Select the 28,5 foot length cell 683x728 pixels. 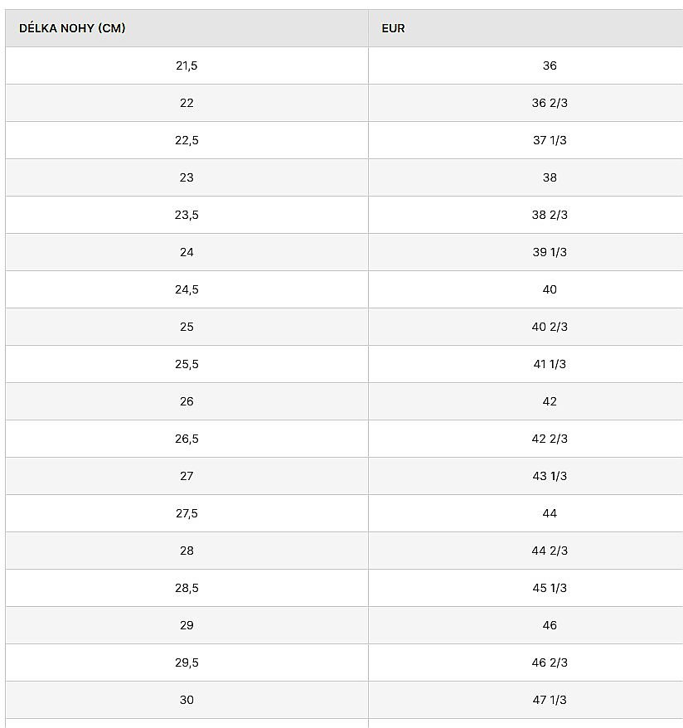(x=186, y=588)
